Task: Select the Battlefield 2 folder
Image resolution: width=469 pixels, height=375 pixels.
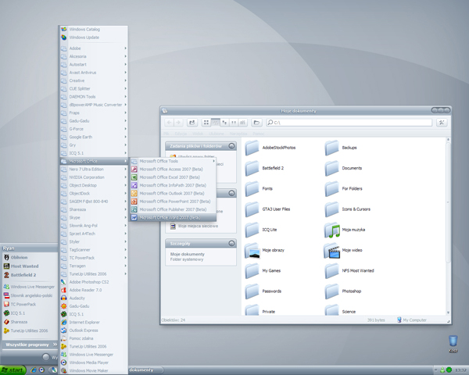Action: tap(264, 168)
